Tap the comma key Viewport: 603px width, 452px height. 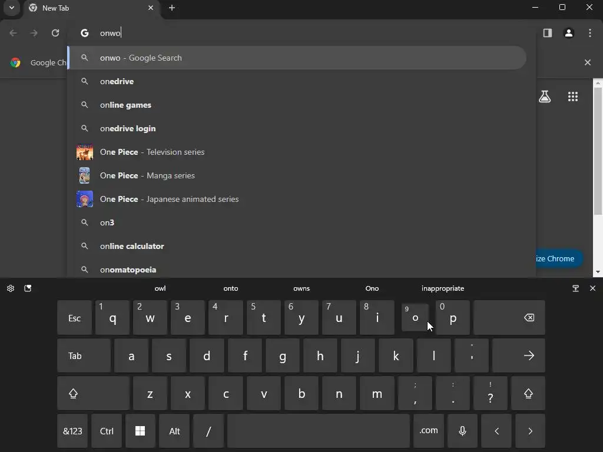415,393
